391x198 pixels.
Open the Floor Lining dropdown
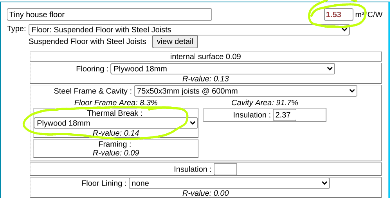click(x=229, y=183)
